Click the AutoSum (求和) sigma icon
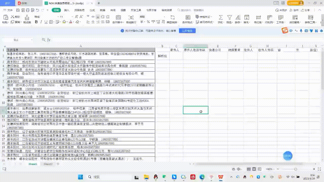 tap(221, 17)
